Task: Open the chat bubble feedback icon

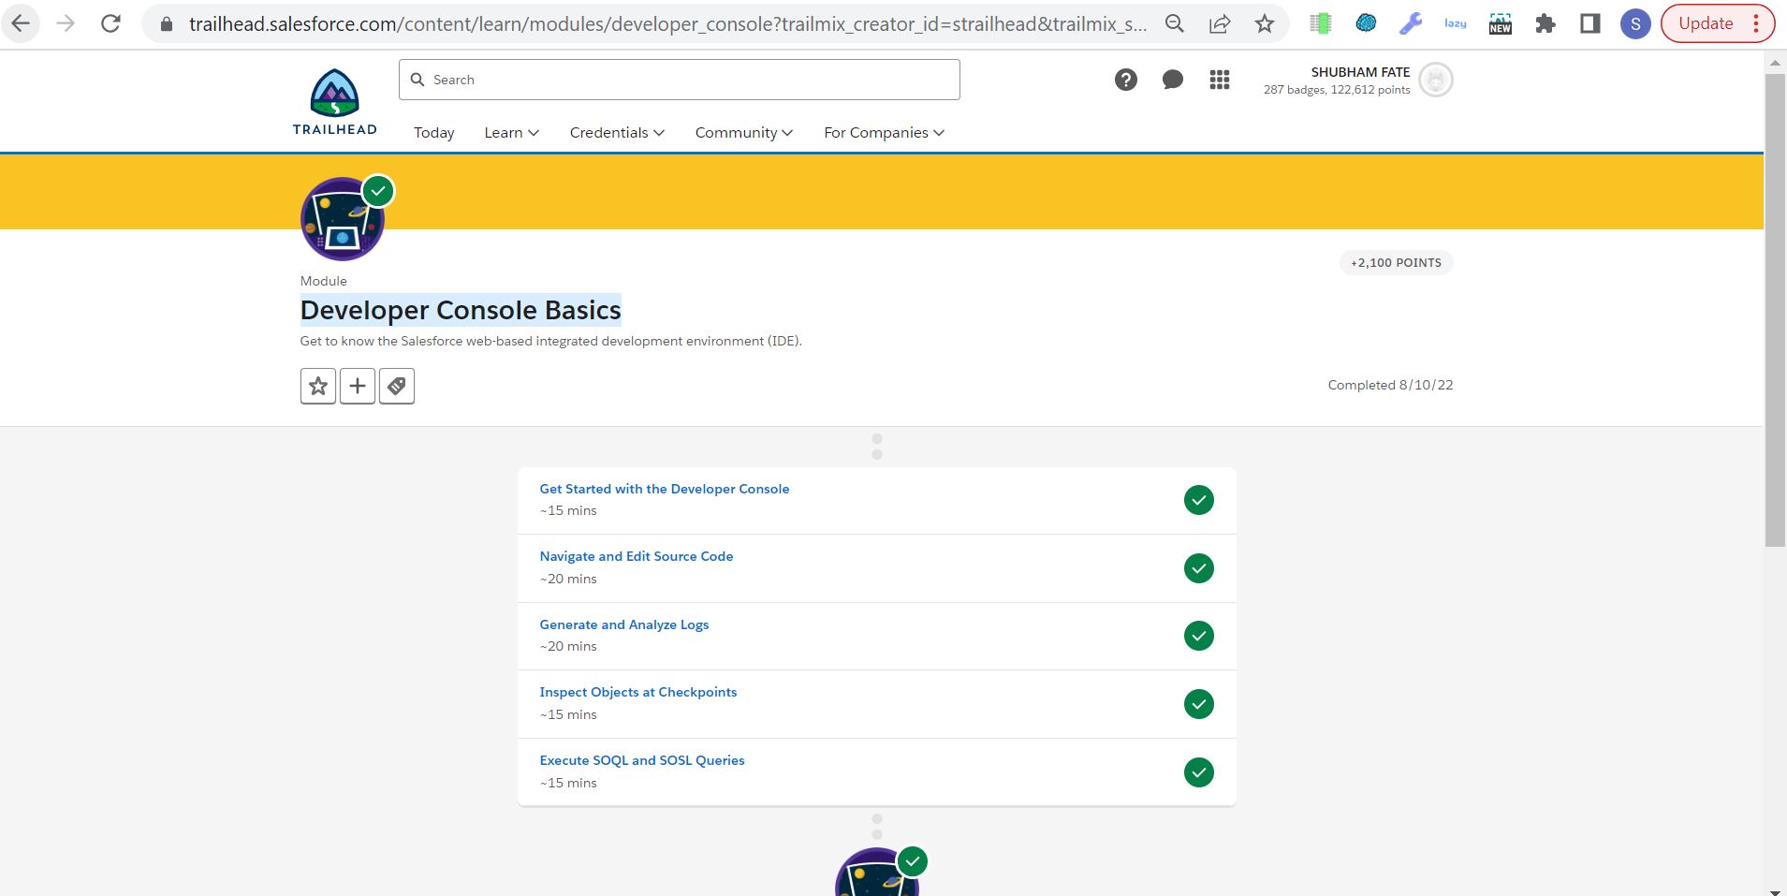Action: (x=1172, y=80)
